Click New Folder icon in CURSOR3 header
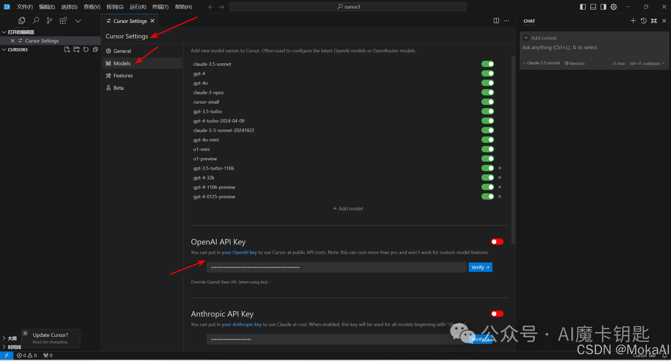 click(x=77, y=49)
